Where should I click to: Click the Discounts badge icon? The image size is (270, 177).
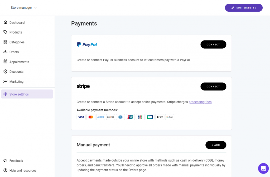(x=5, y=72)
